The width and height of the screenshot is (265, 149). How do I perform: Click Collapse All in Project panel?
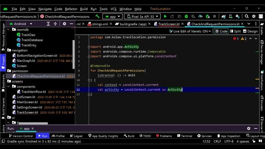point(55,24)
